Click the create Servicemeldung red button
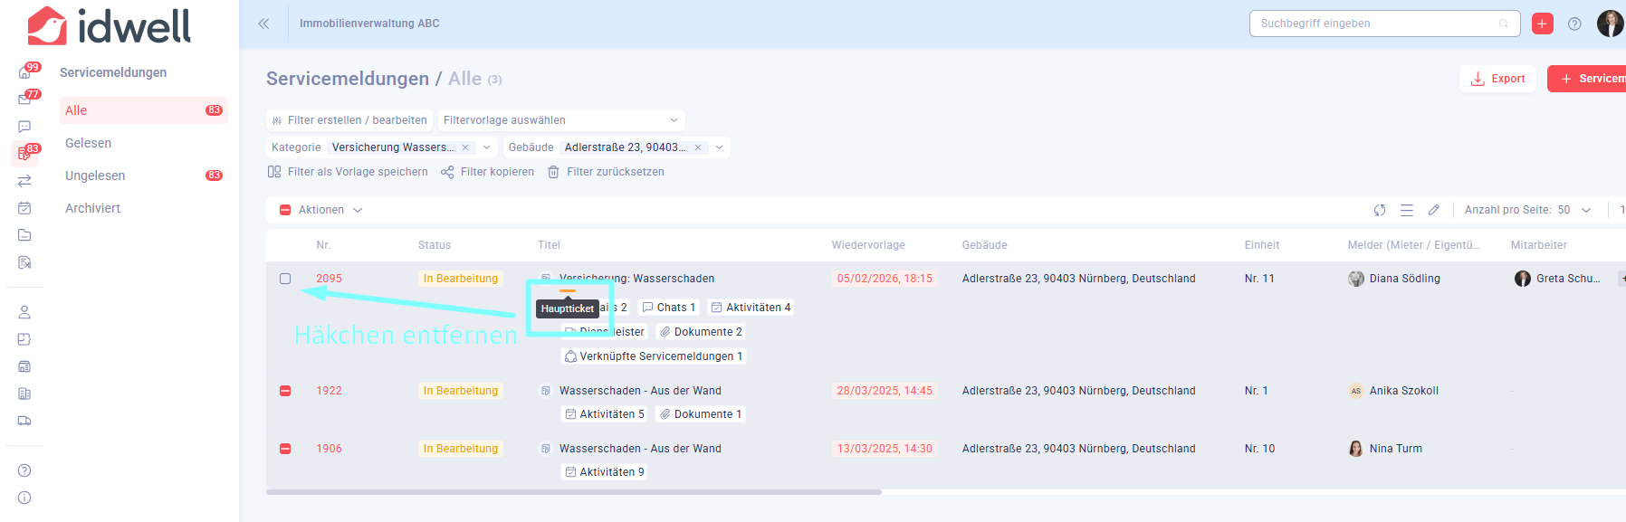Image resolution: width=1626 pixels, height=522 pixels. 1587,79
